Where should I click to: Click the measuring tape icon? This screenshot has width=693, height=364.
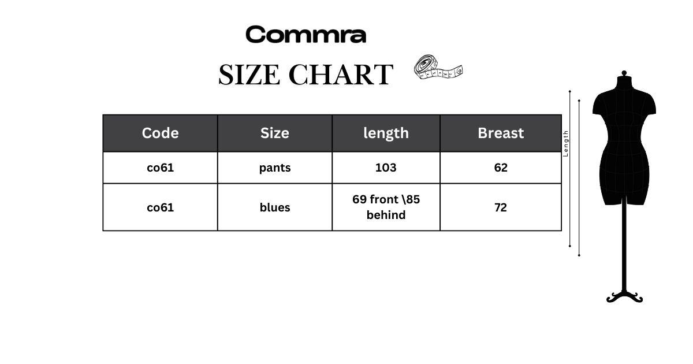click(439, 67)
